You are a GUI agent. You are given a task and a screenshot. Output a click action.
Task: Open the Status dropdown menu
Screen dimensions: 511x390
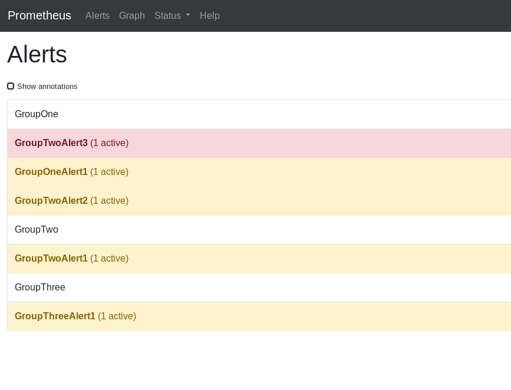(x=173, y=16)
